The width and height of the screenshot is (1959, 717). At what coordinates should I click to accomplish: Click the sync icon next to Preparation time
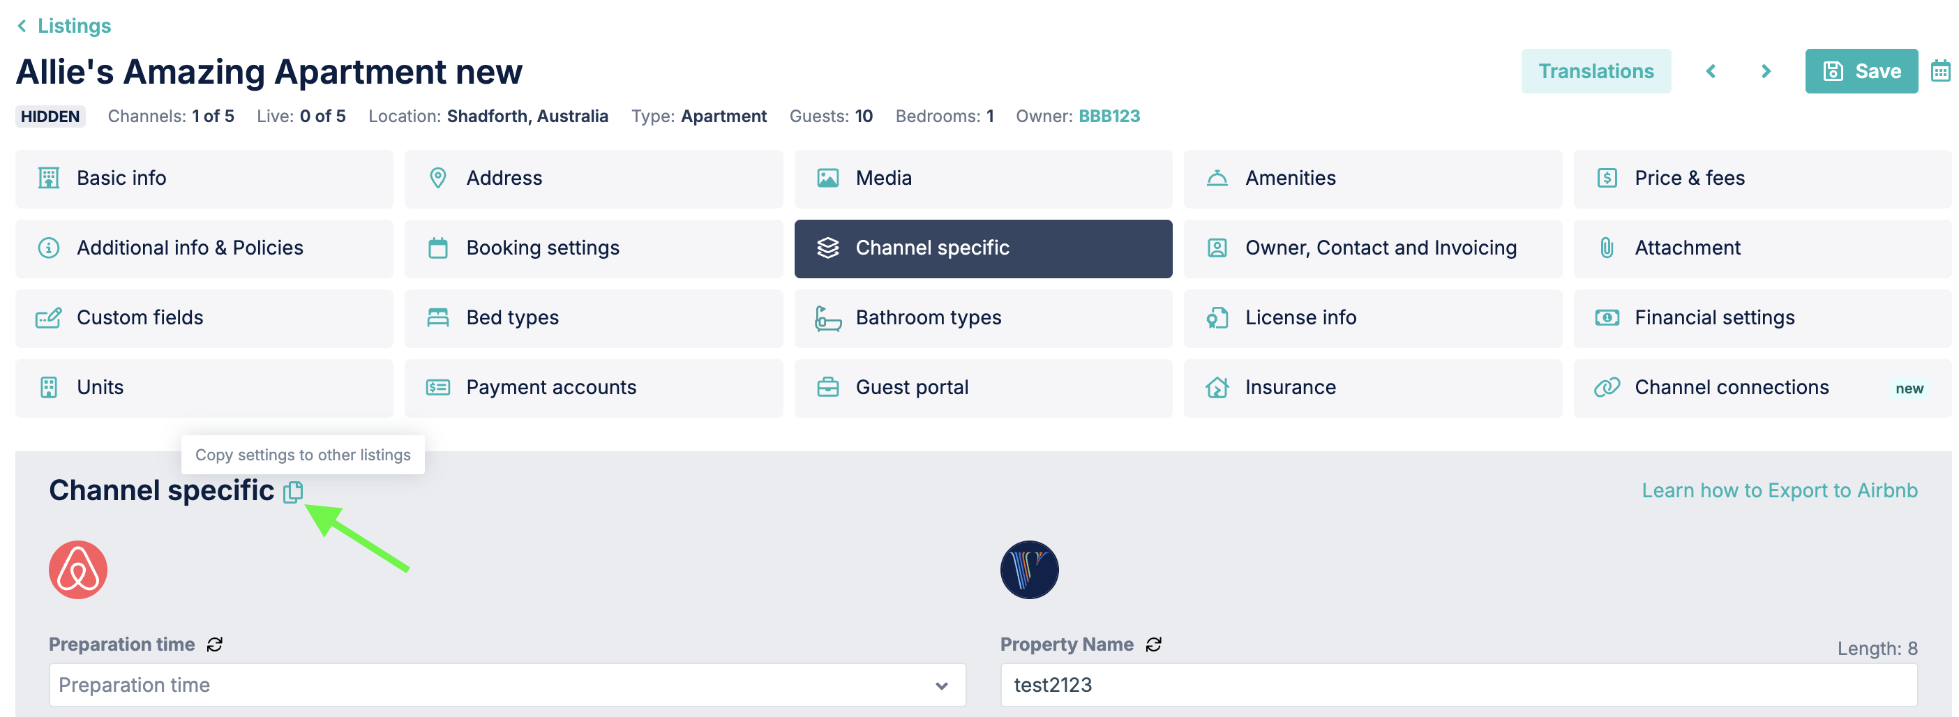pos(214,644)
